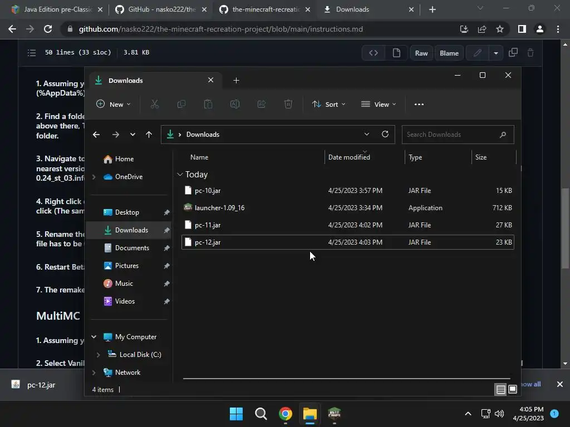This screenshot has width=570, height=427.
Task: Switch to Chrome Downloads tab
Action: [368, 9]
